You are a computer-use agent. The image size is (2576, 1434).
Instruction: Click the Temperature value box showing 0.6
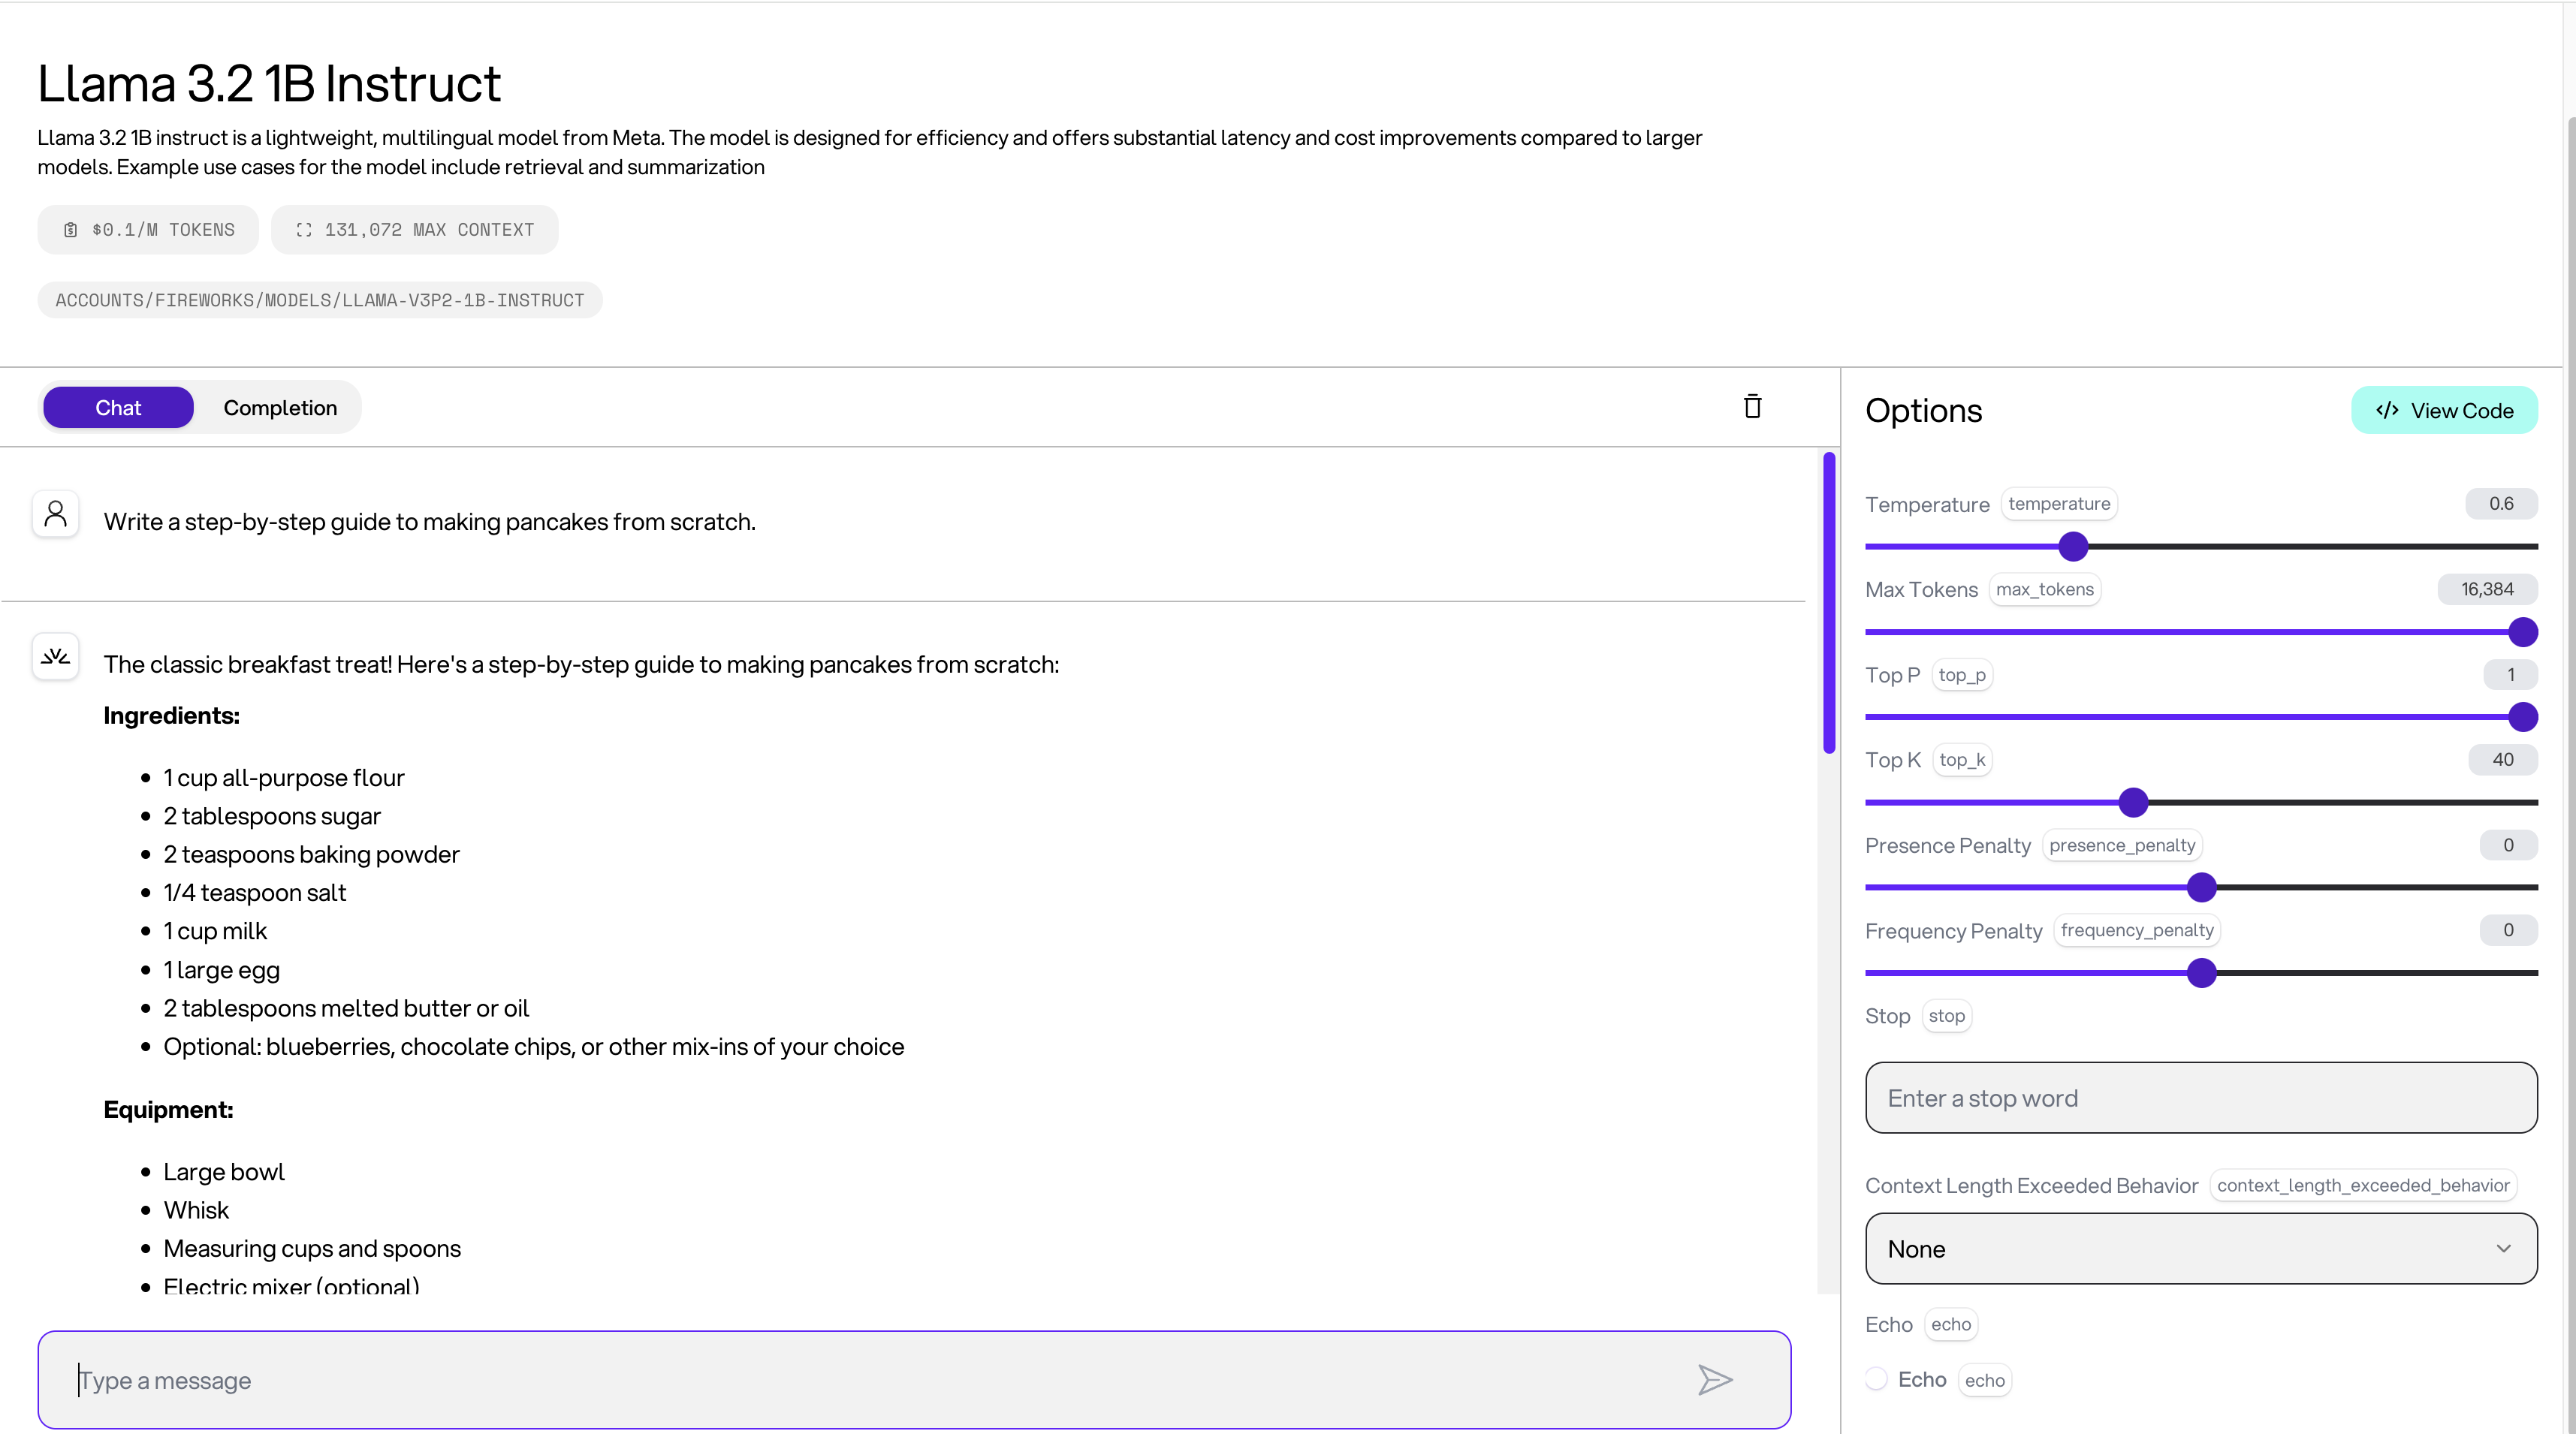point(2501,504)
